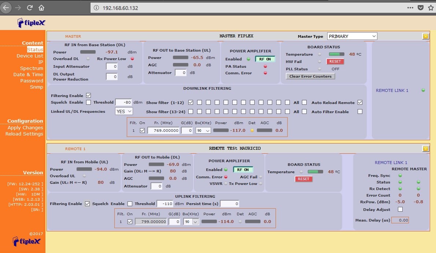Click remote Comm. Error red LED
The height and width of the screenshot is (253, 436).
(226, 177)
